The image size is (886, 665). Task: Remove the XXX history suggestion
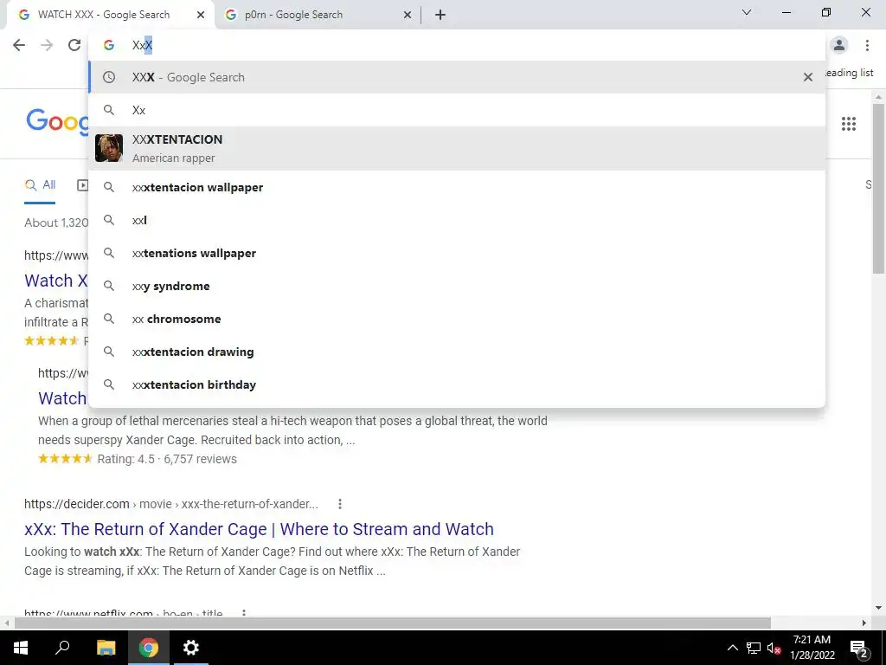tap(808, 77)
